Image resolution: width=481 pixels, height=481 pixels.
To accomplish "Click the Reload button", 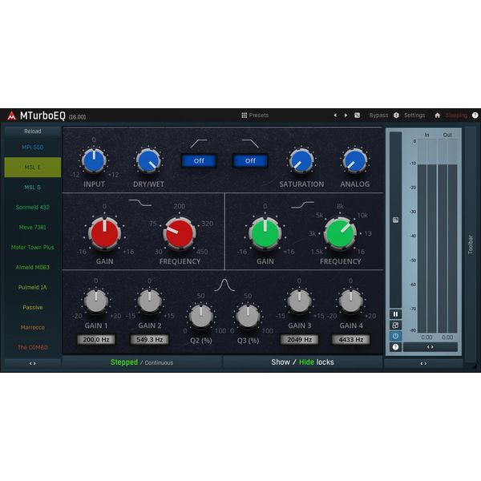I will (x=33, y=131).
